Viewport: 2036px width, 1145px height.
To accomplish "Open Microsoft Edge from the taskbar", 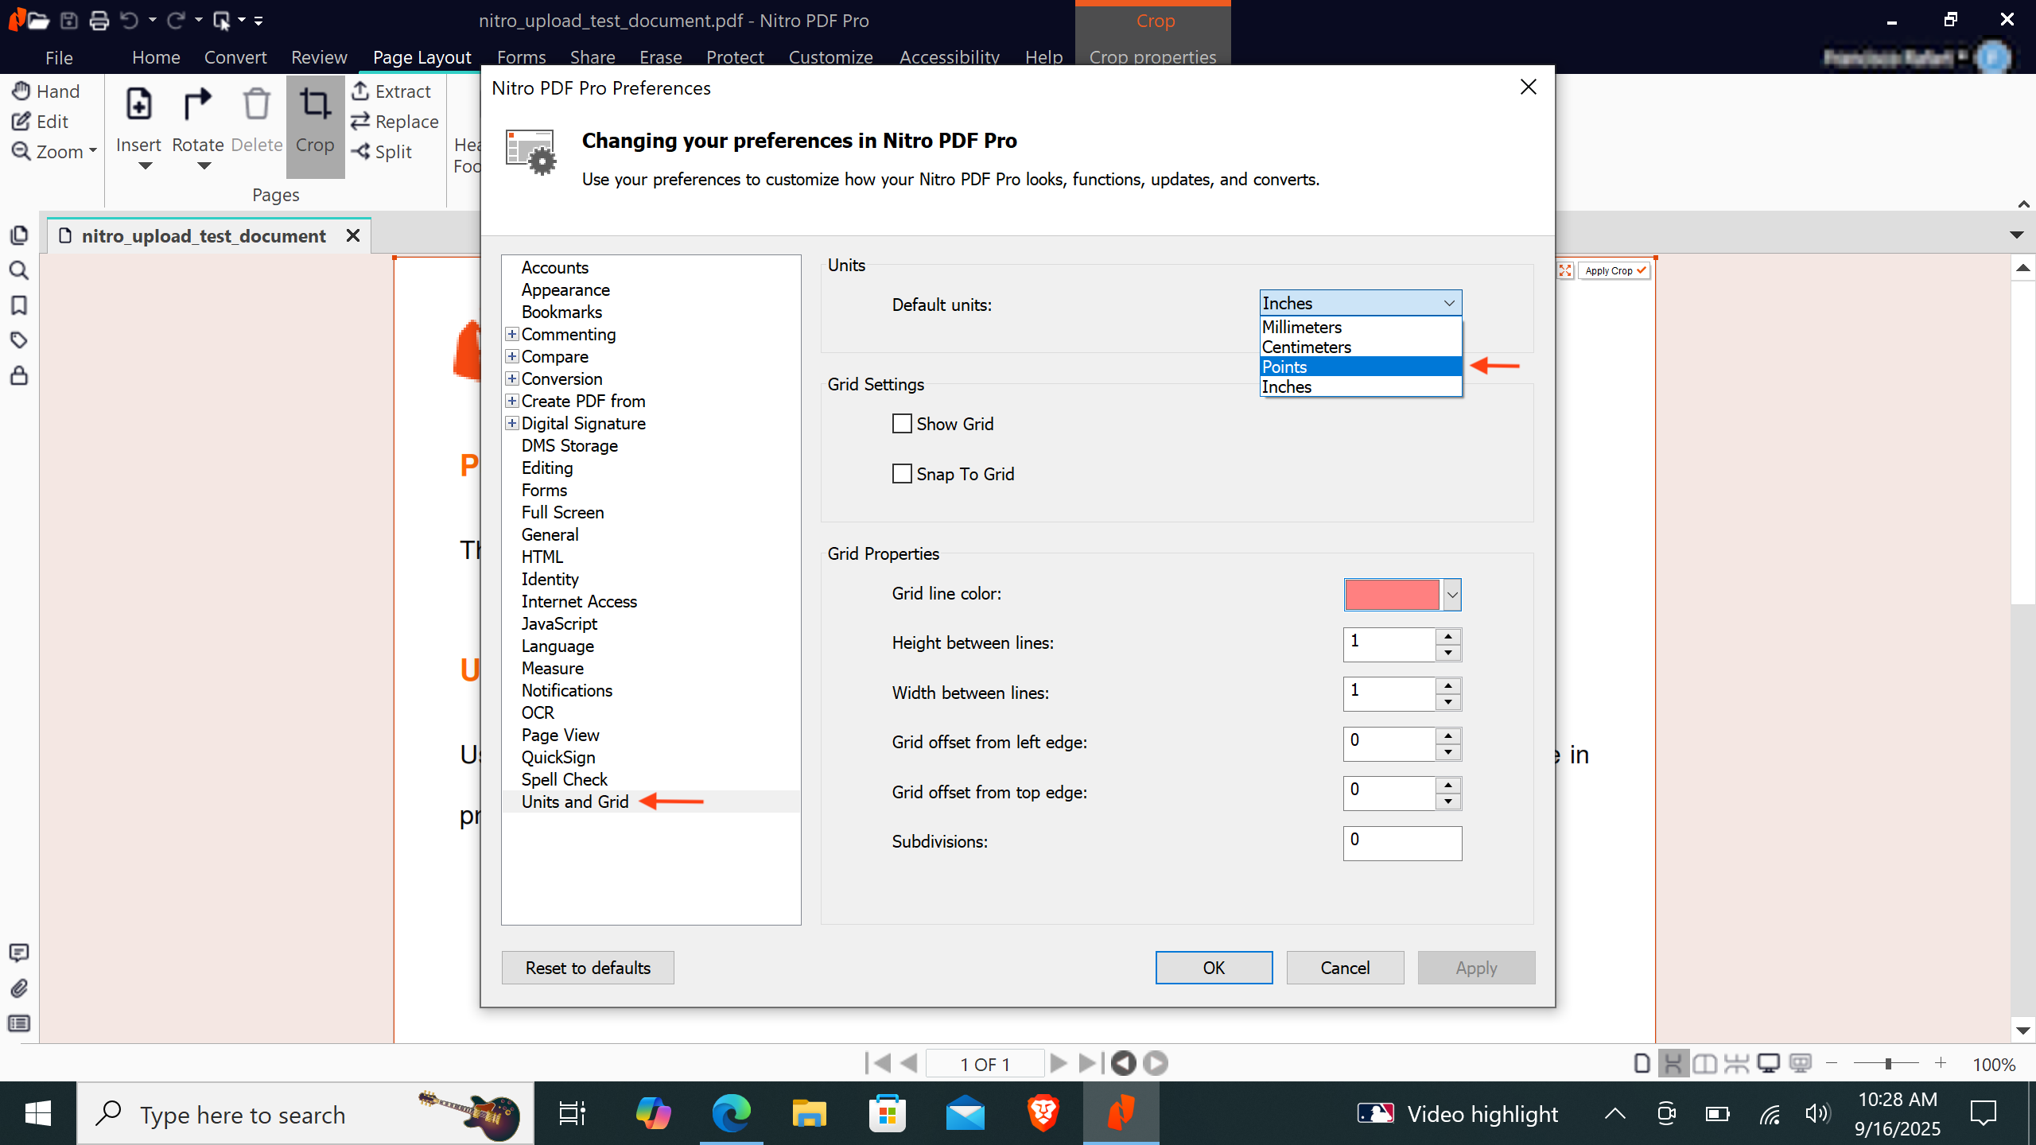I will click(x=731, y=1113).
